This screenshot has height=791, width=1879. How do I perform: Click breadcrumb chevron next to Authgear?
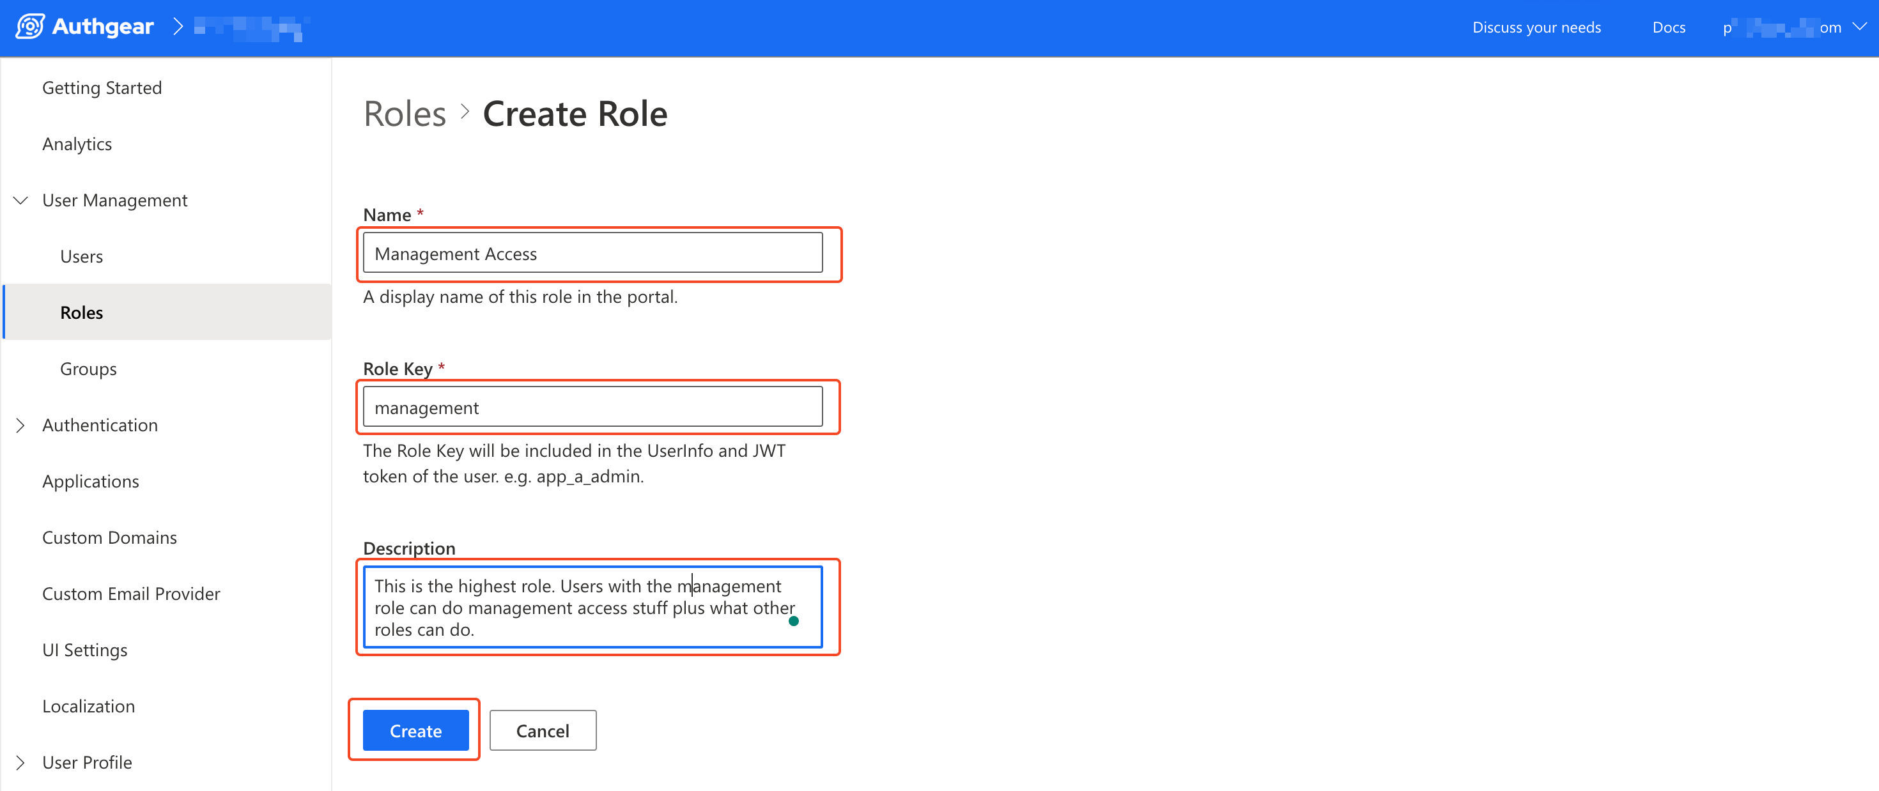point(178,27)
